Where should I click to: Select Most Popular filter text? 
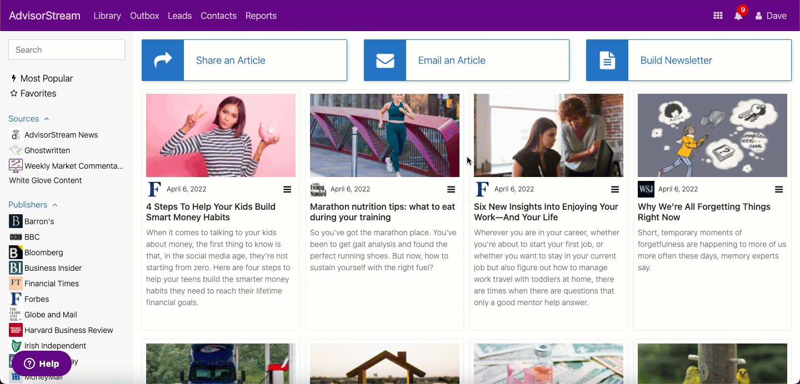click(x=47, y=79)
